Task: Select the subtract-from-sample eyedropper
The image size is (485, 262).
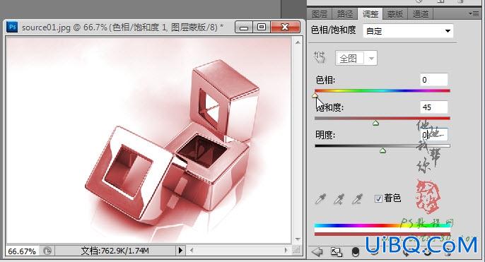Action: tap(357, 199)
